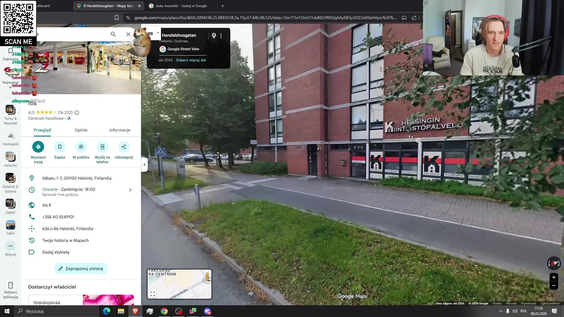564x317 pixels.
Task: Click the browser address bar
Action: pos(264,18)
